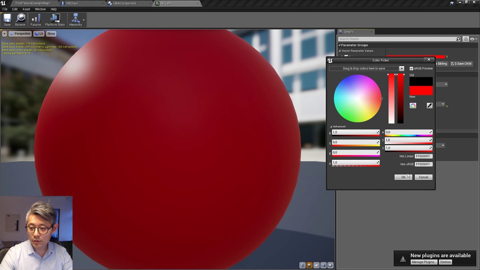Click the reset-to-default arrow beside the color bar
This screenshot has width=480, height=270.
(x=447, y=57)
